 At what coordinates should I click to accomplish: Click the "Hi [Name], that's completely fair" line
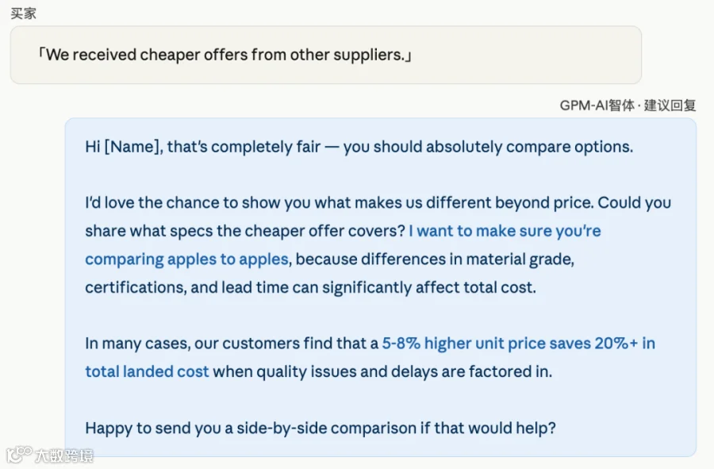coord(202,147)
